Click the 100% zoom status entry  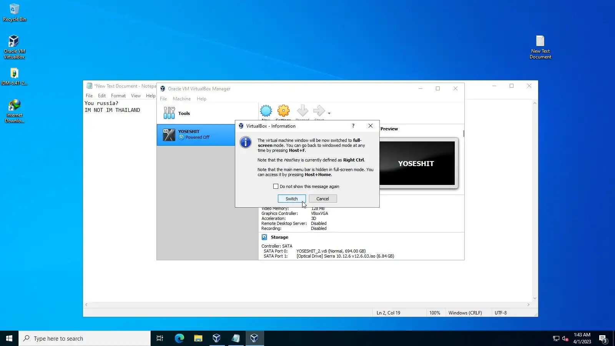click(435, 313)
